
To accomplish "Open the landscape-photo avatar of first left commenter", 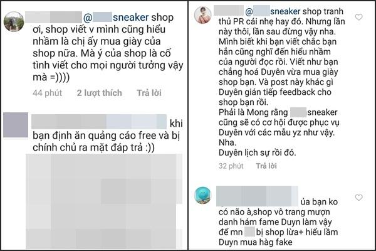I will [14, 21].
